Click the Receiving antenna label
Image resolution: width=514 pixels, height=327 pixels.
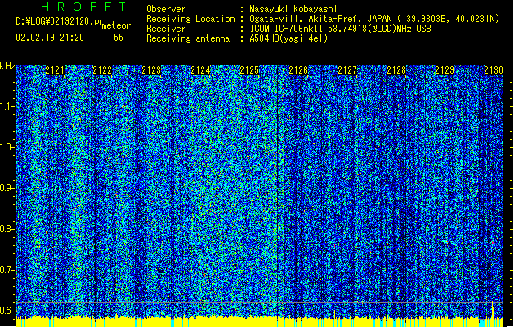pos(188,38)
